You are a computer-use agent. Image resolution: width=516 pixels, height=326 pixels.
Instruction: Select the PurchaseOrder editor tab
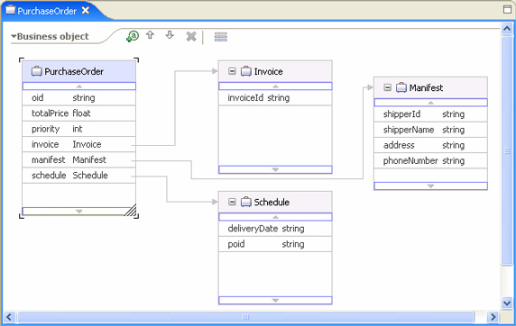(47, 11)
